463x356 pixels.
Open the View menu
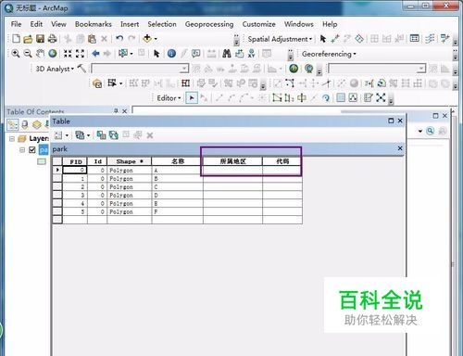(x=58, y=24)
